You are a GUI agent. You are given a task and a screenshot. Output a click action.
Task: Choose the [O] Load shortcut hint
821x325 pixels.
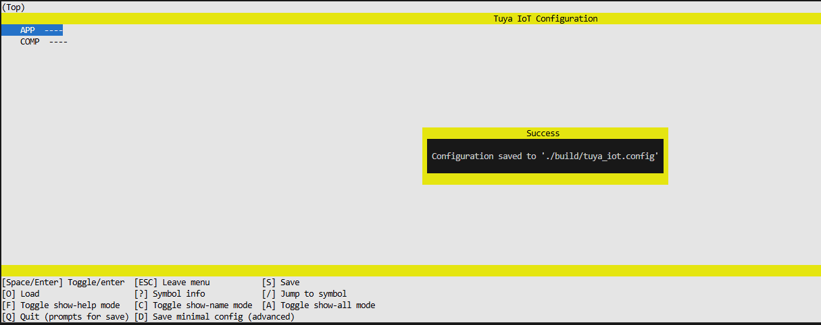(21, 294)
